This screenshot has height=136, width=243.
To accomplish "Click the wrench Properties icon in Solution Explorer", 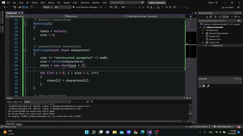I will pos(235,17).
